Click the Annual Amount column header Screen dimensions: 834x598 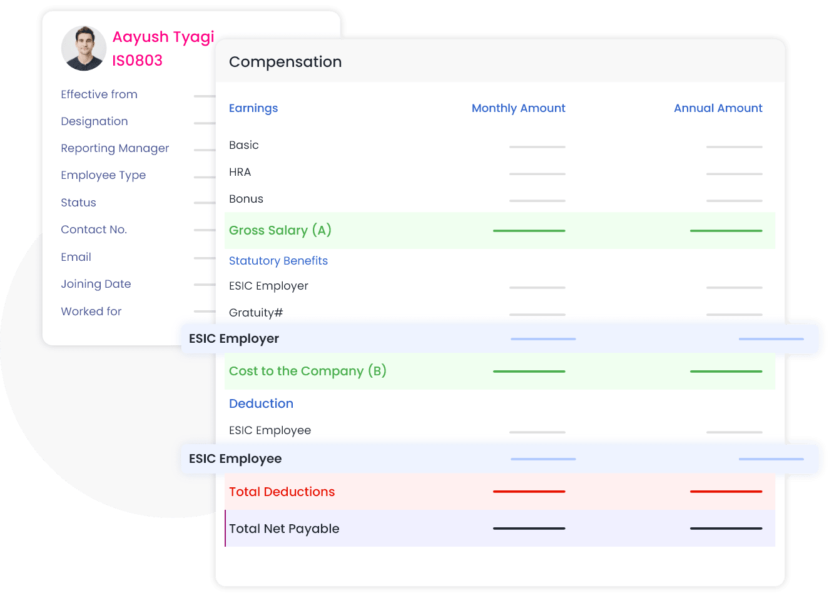pos(718,108)
